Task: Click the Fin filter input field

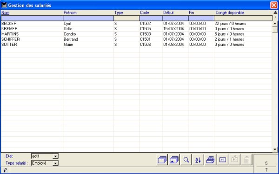Action: click(x=201, y=18)
